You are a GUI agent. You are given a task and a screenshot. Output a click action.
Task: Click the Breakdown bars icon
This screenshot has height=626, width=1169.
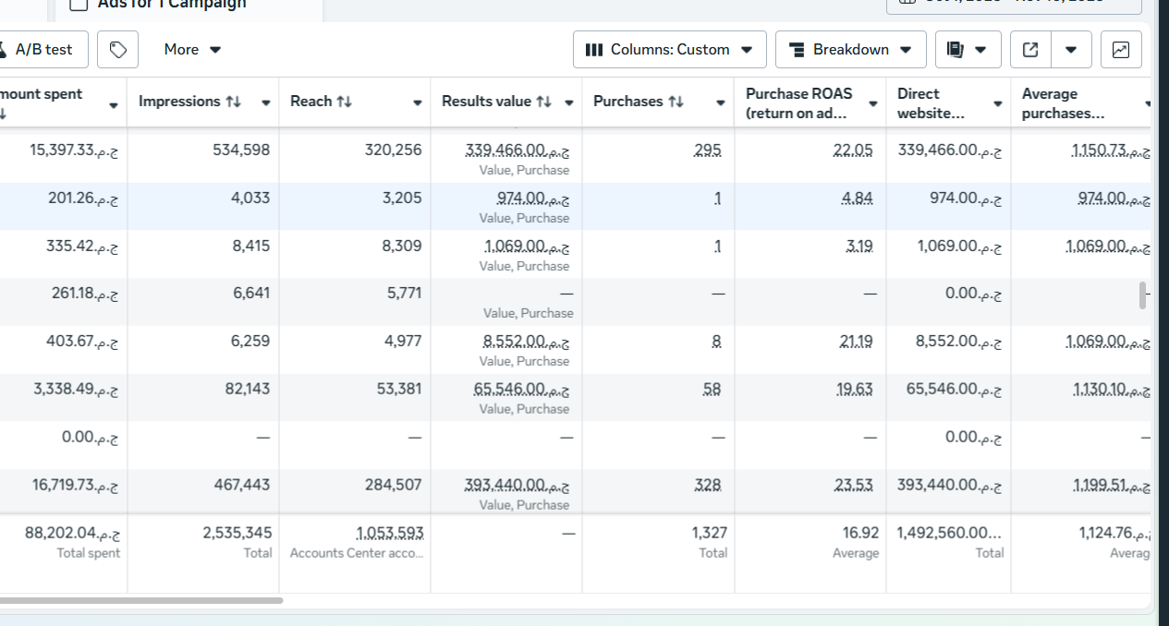797,49
